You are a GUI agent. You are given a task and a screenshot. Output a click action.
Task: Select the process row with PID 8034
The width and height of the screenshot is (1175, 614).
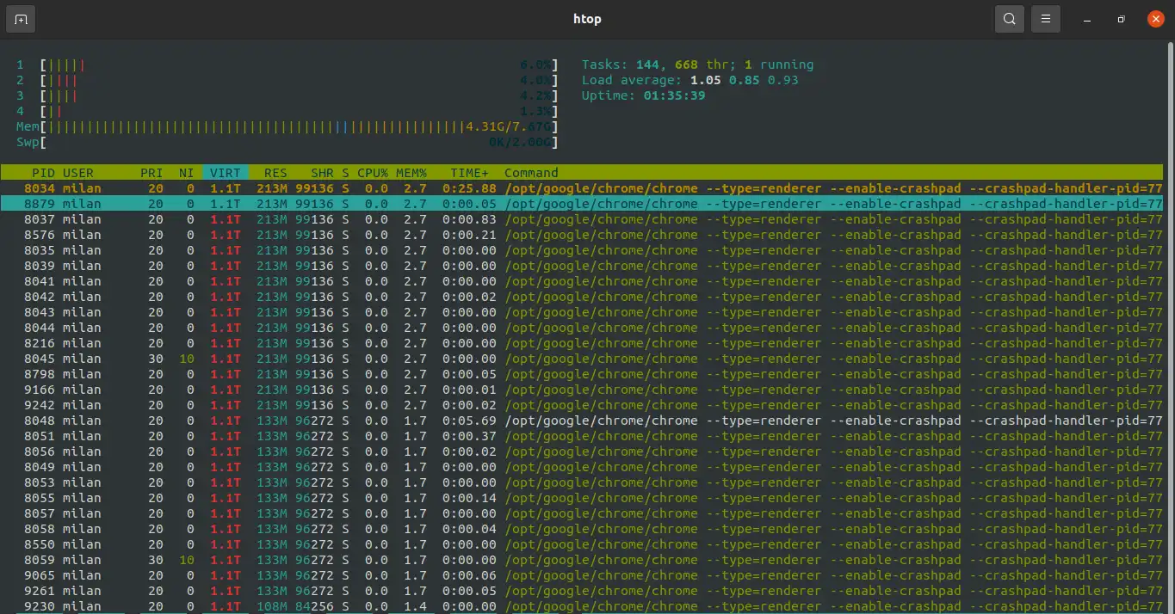[582, 188]
